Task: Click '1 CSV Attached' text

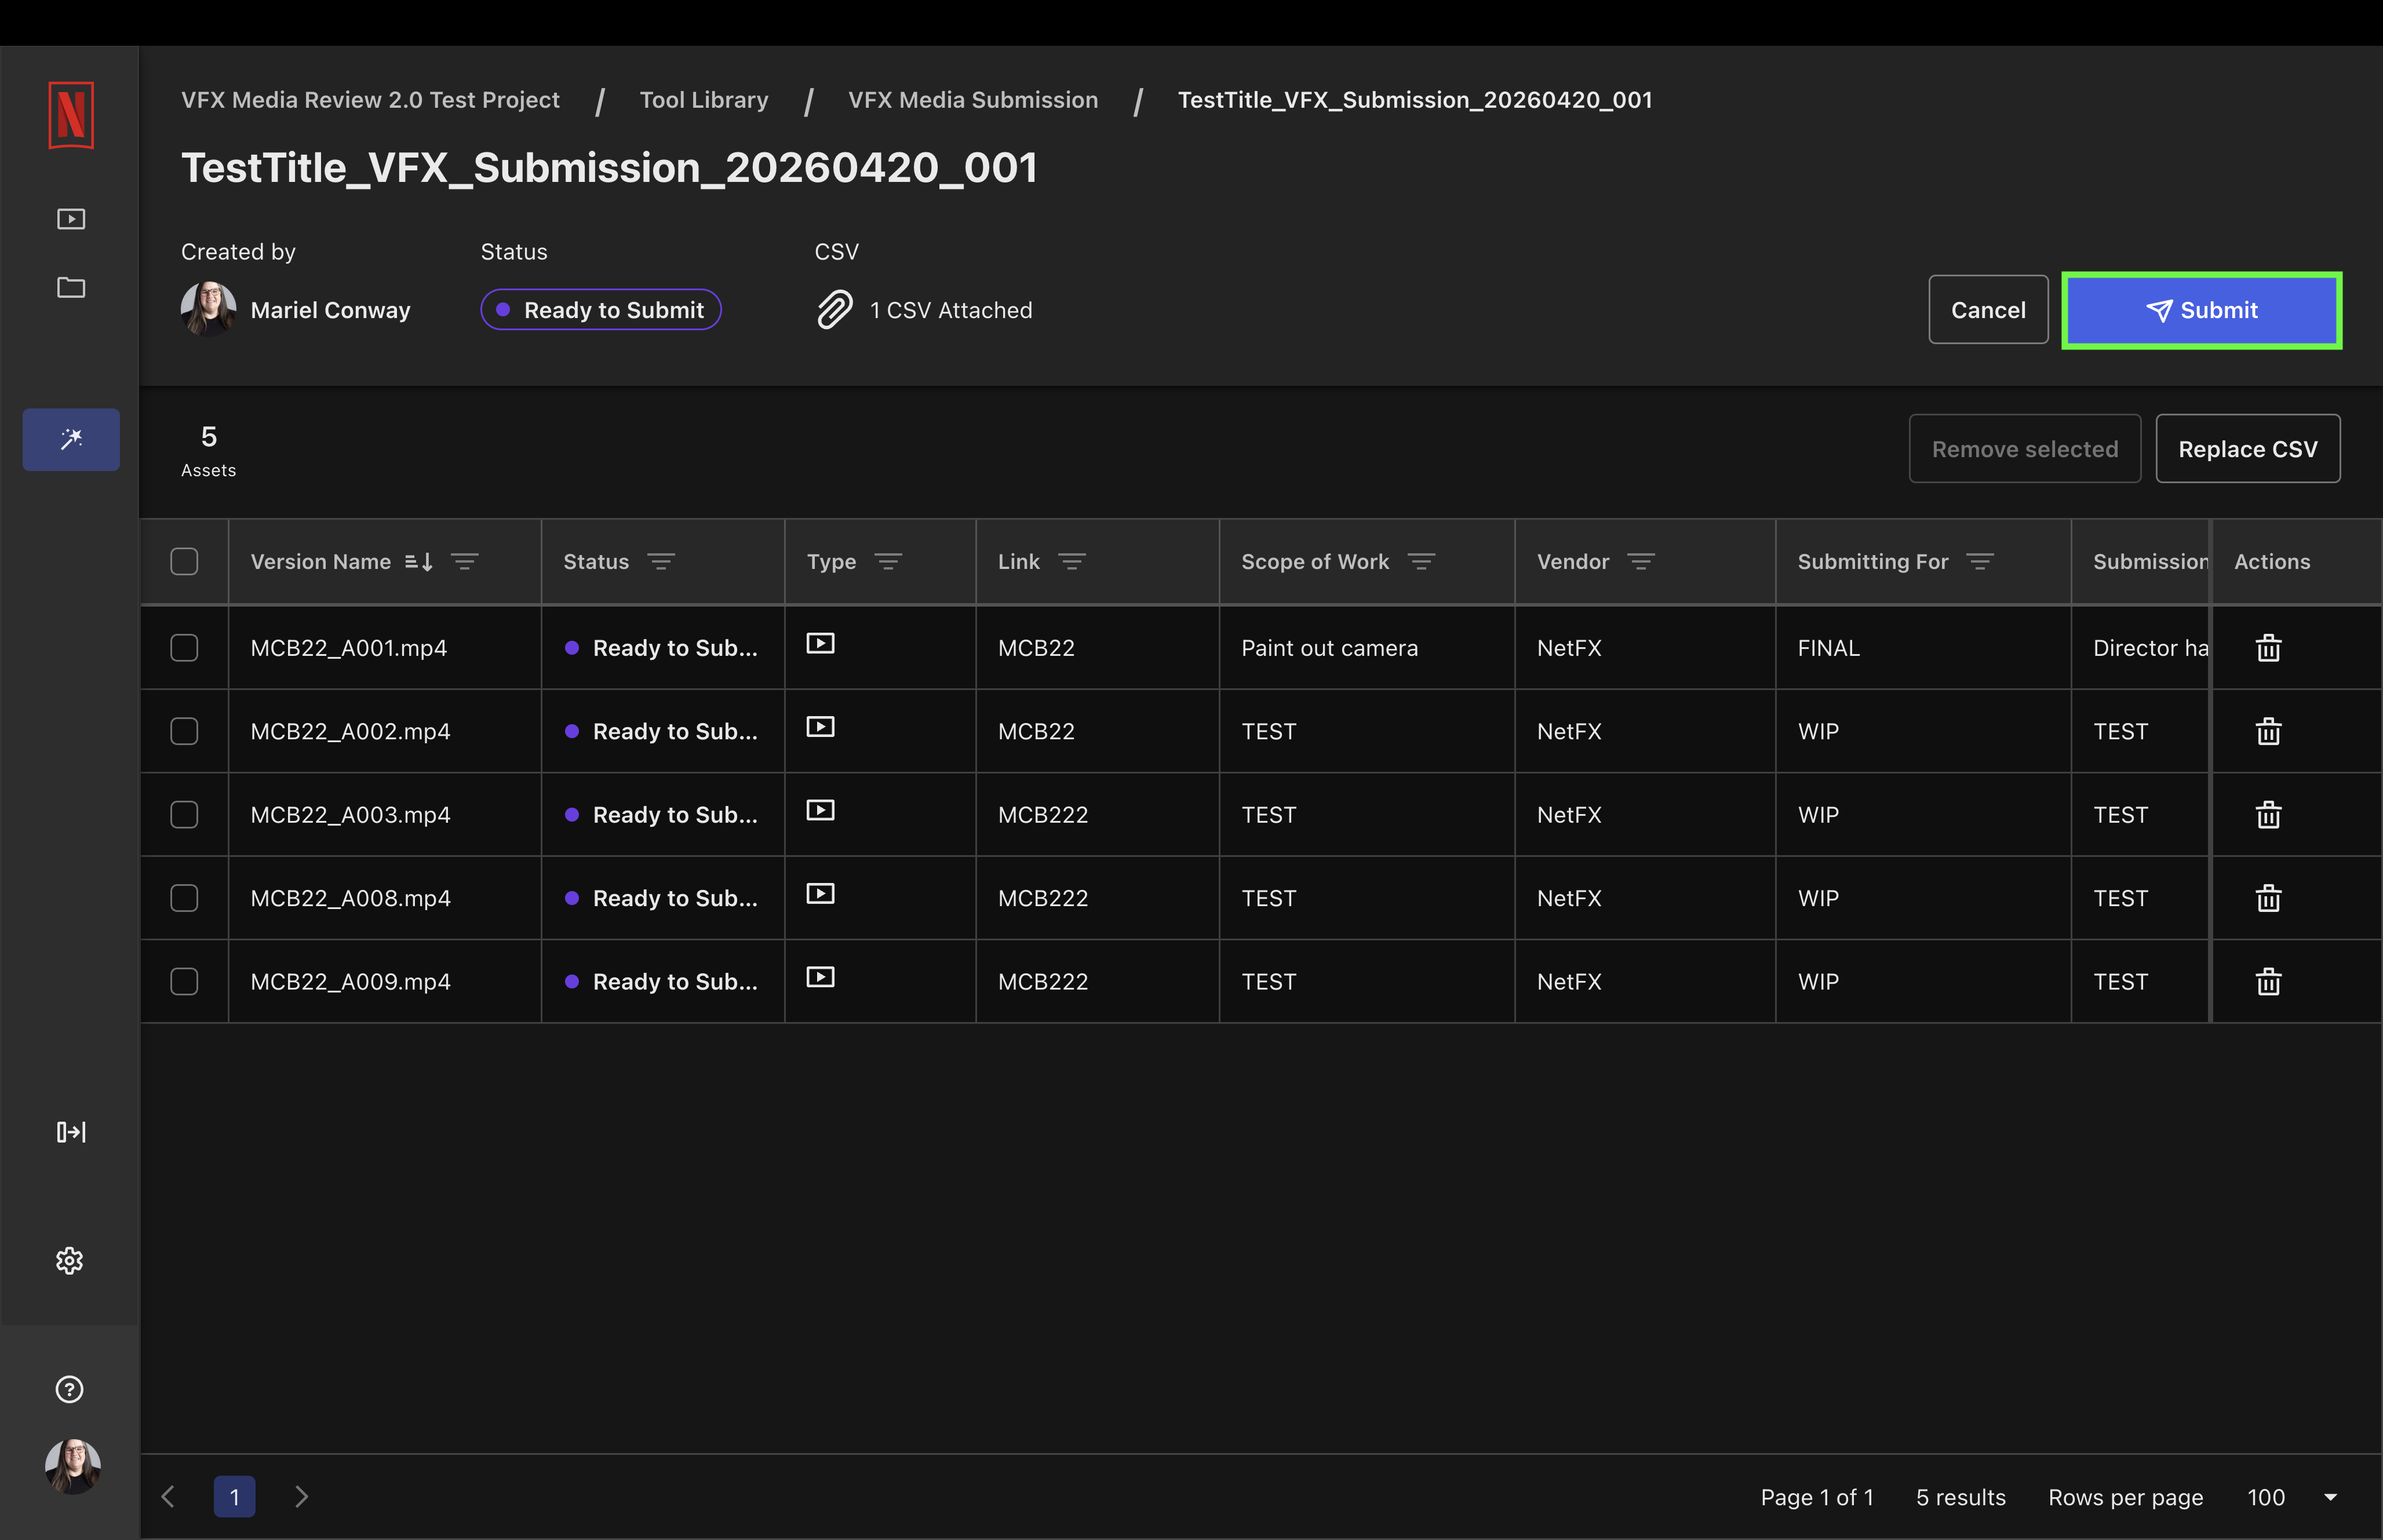Action: click(x=951, y=311)
